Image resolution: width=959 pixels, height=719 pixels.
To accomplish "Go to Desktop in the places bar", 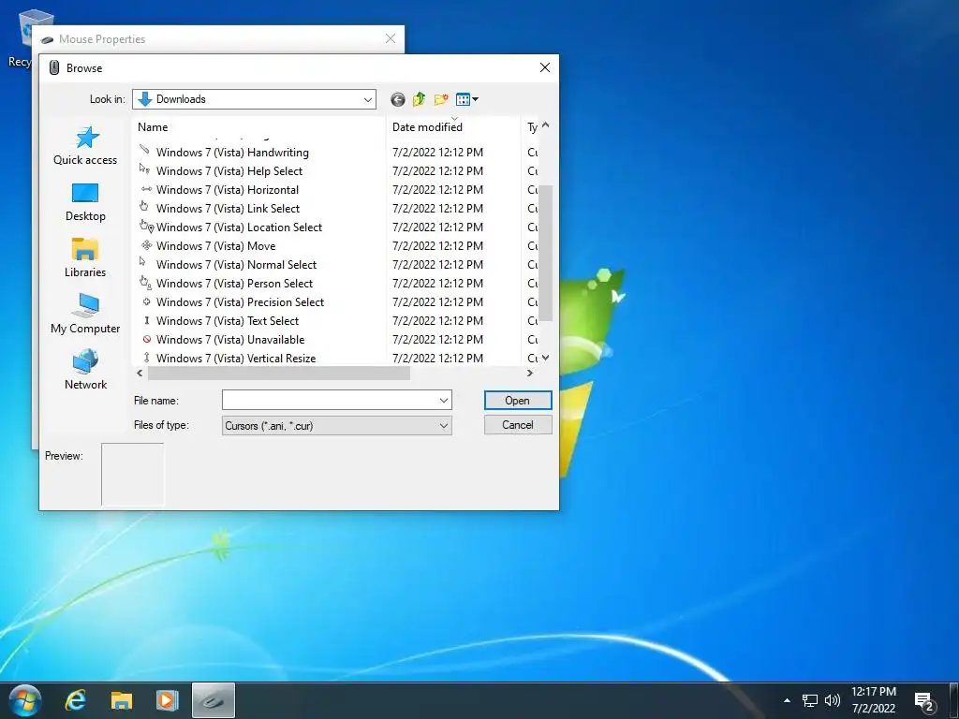I will 85,202.
